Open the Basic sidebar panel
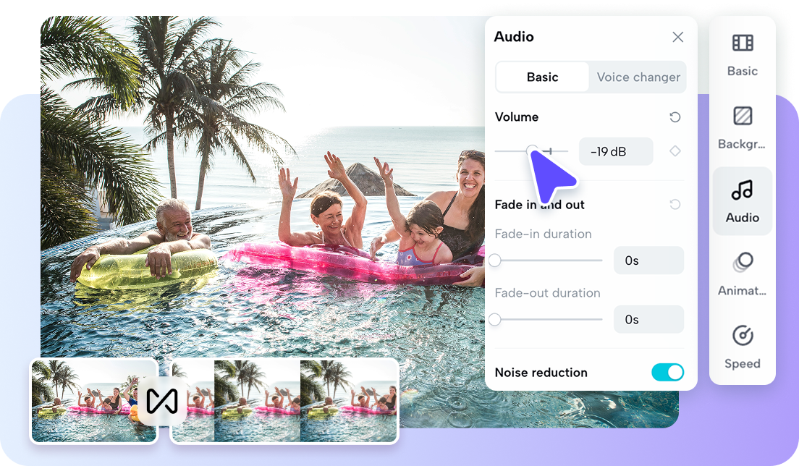Screen dimensions: 799x466 pos(742,55)
